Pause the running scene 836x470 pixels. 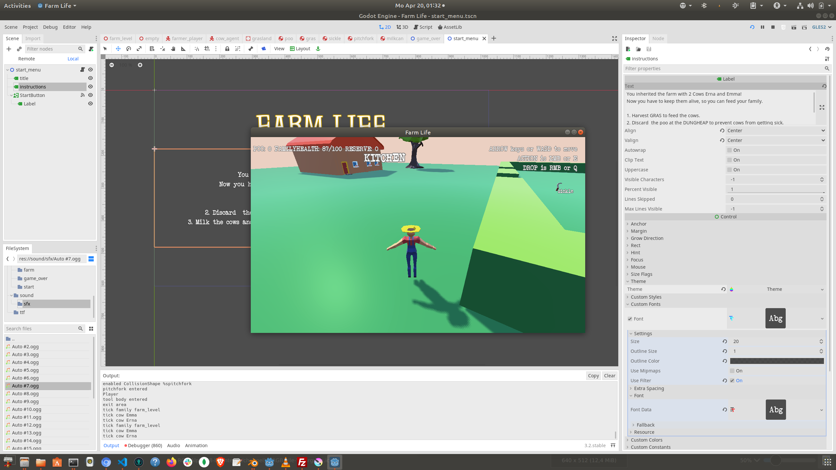[762, 27]
